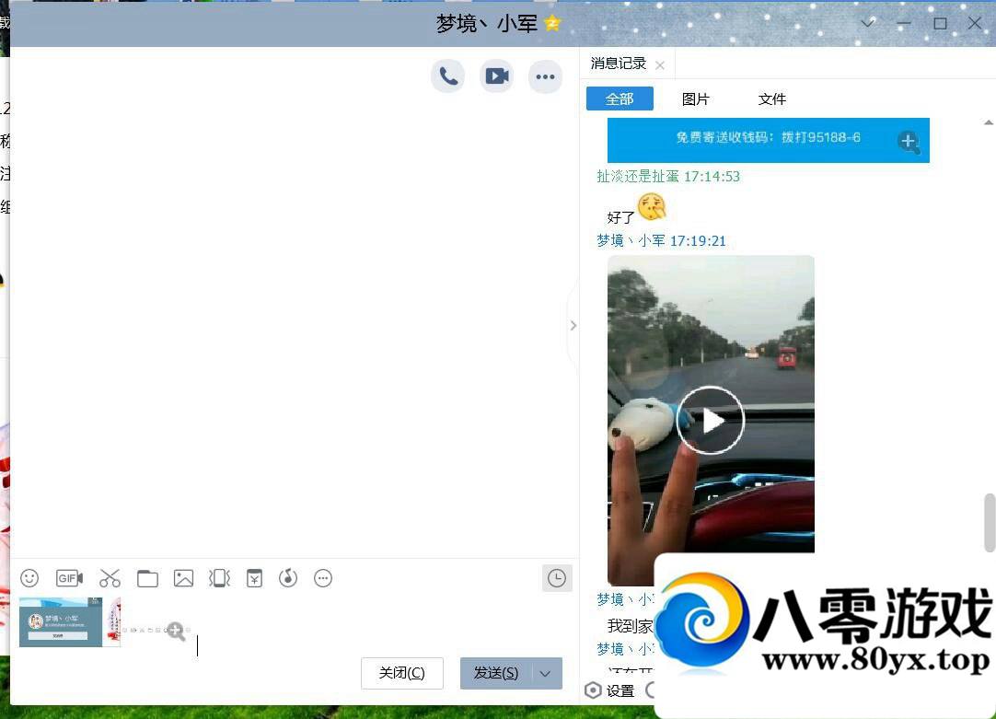Open the emoji face picker

click(x=29, y=578)
